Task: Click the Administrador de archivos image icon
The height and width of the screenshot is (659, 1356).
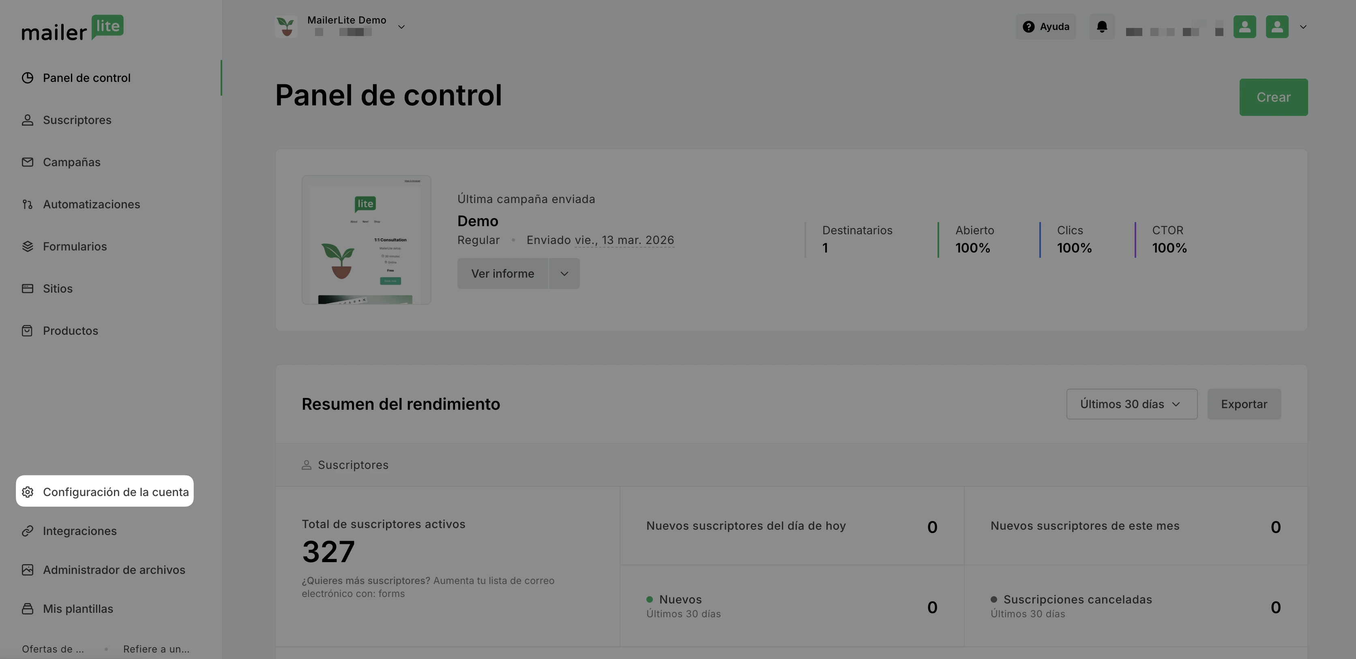Action: click(x=28, y=569)
